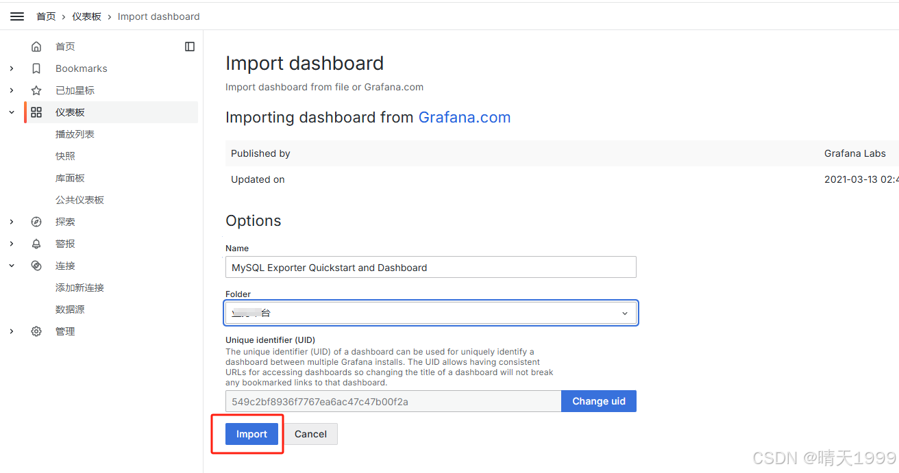Open the Folder dropdown
899x473 pixels.
pos(431,313)
